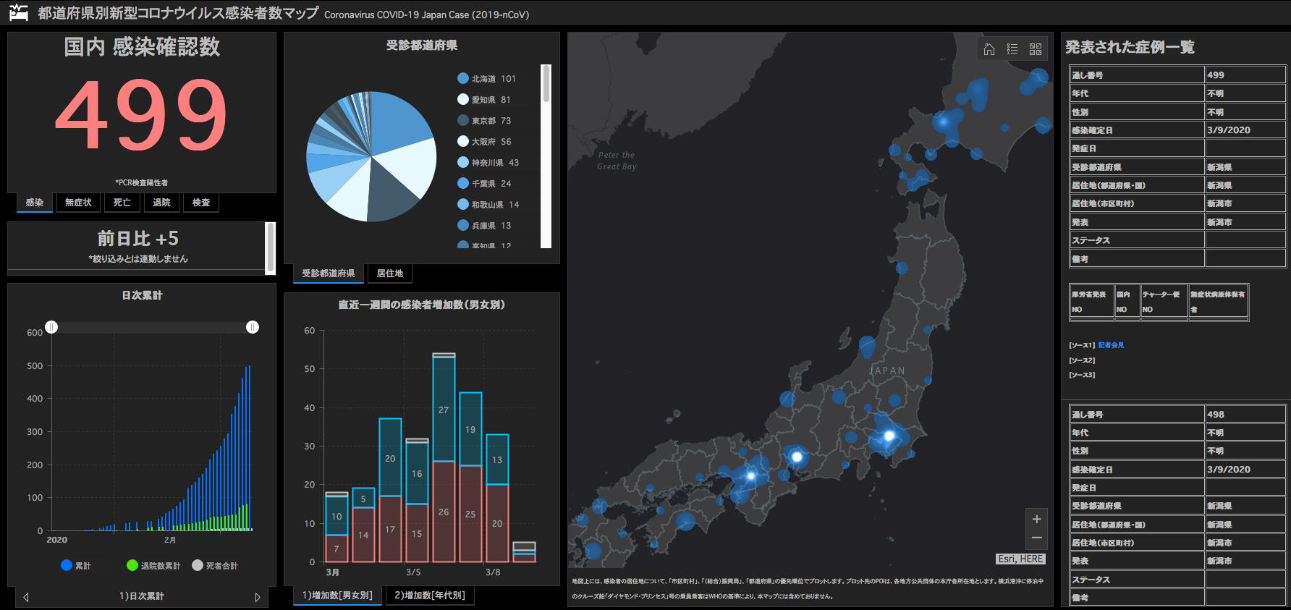The image size is (1291, 610).
Task: Toggle the 累計 series in chart legend
Action: [76, 565]
